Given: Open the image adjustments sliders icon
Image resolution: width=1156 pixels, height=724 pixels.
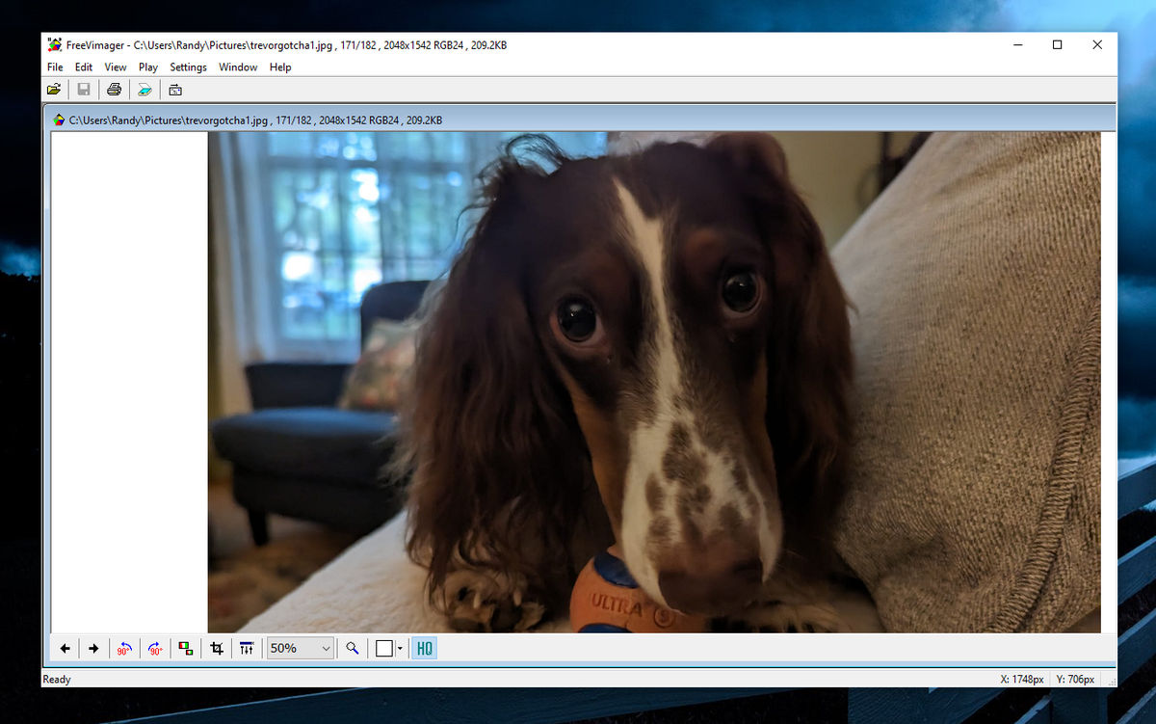Looking at the screenshot, I should click(247, 649).
